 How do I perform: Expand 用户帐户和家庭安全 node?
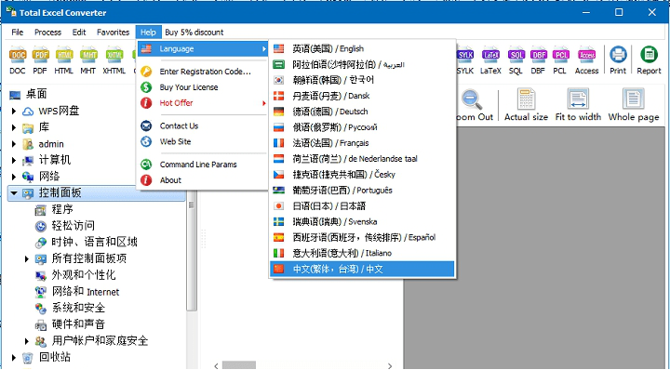tap(26, 341)
